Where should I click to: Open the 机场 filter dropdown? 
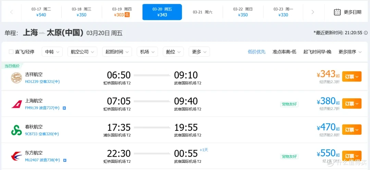tap(147, 52)
